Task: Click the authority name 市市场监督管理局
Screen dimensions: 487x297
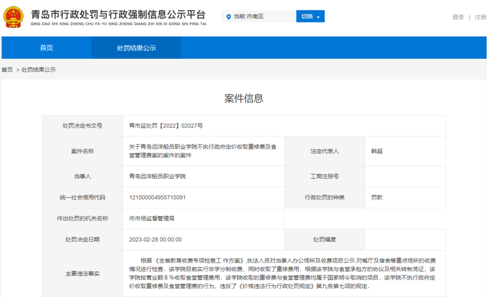Action: [x=152, y=218]
